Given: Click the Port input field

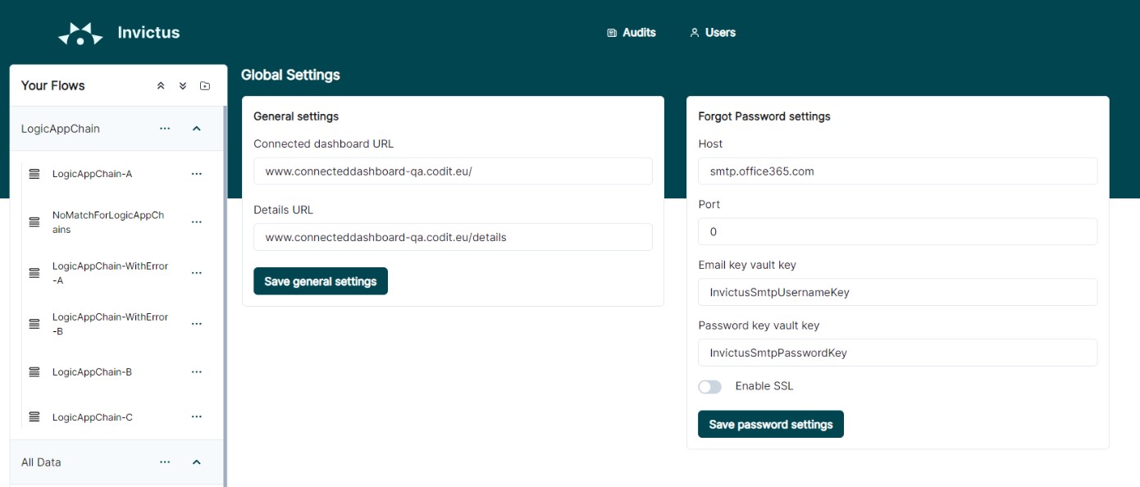Looking at the screenshot, I should coord(897,231).
